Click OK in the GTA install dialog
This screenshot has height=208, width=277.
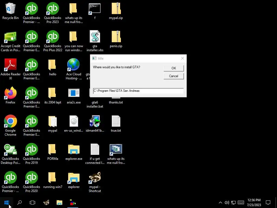[174, 68]
